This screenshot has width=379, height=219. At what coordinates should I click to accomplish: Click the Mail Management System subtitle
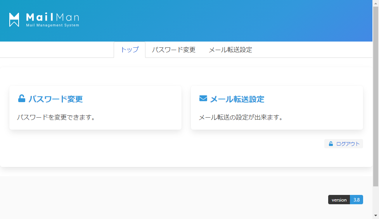pyautogui.click(x=52, y=26)
